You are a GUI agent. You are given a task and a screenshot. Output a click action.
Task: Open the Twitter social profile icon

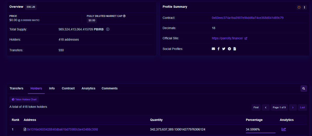[x=224, y=49]
